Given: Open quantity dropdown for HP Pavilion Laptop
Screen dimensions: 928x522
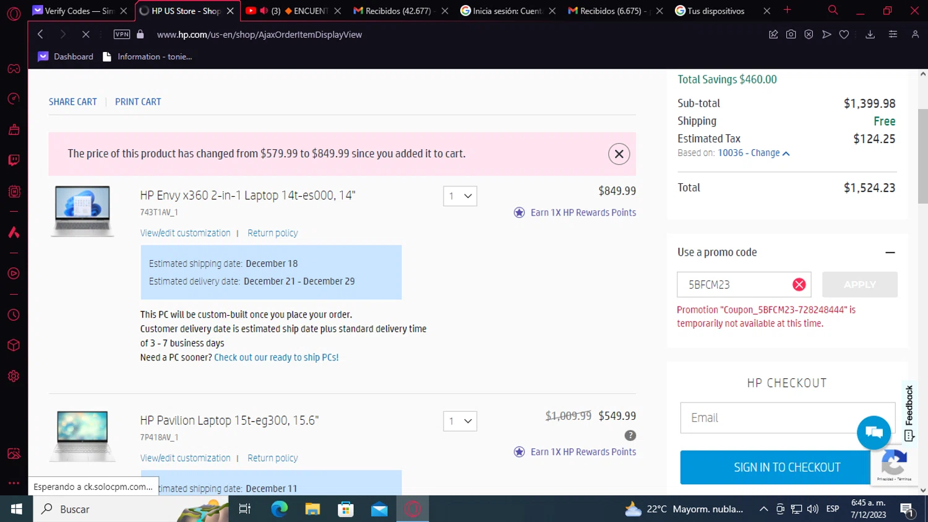Looking at the screenshot, I should [x=460, y=421].
